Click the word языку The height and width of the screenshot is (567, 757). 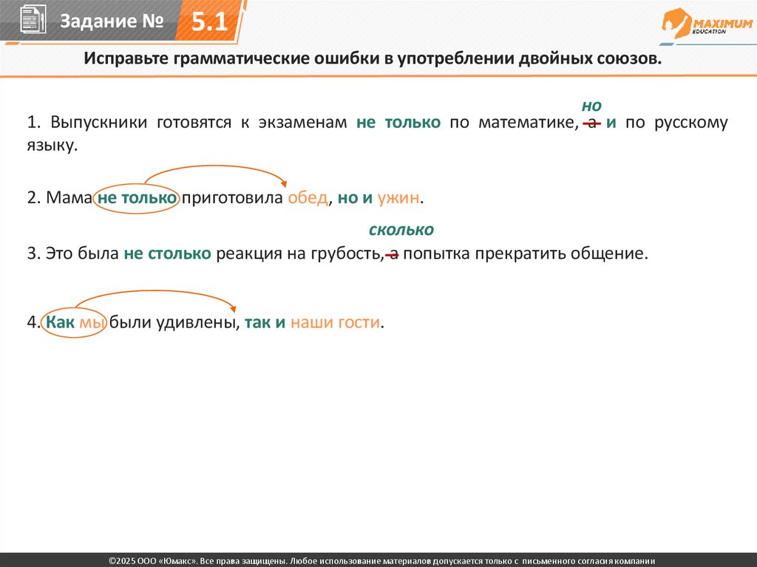(x=52, y=145)
